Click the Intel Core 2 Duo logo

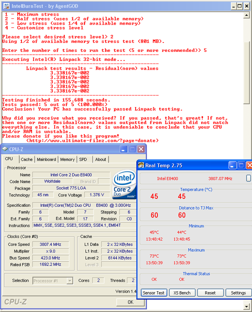point(124,184)
